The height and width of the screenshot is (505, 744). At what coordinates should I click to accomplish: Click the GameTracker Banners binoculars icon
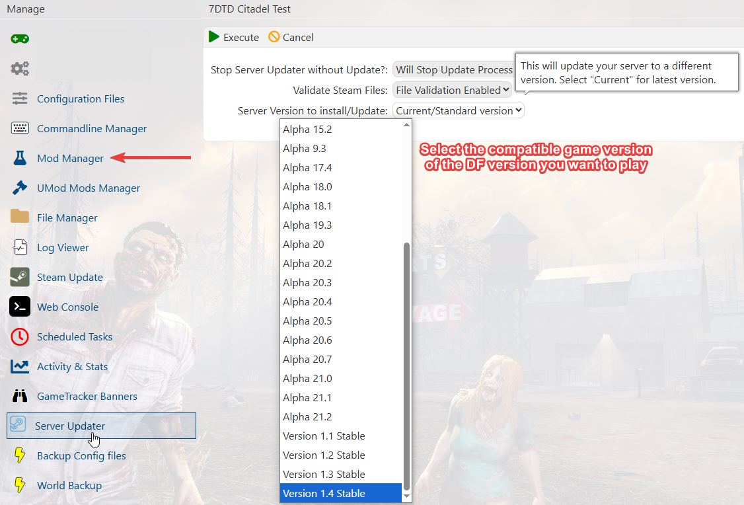[x=20, y=396]
